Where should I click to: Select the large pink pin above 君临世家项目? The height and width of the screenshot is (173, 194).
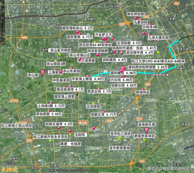tap(147, 130)
